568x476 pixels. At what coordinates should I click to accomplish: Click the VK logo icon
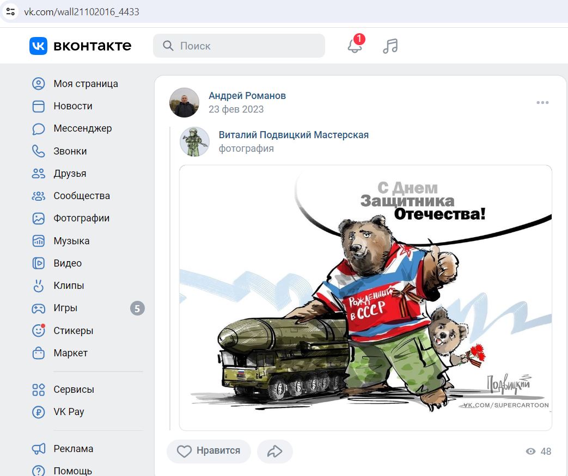click(x=38, y=46)
